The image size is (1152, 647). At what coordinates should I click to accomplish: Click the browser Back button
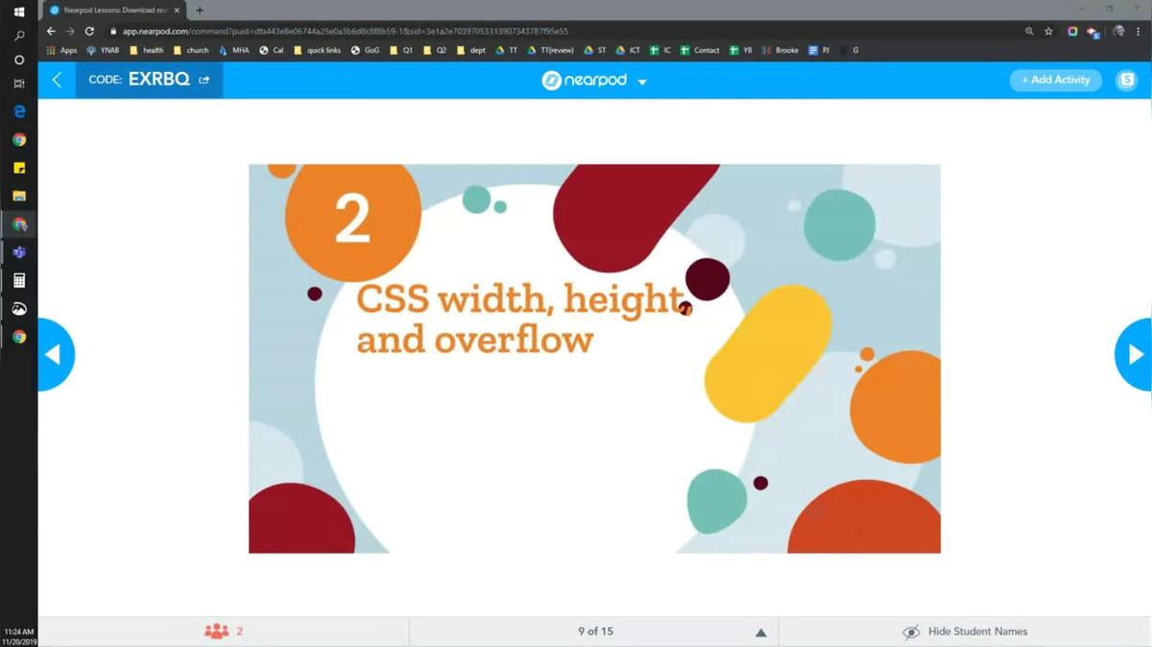coord(51,31)
